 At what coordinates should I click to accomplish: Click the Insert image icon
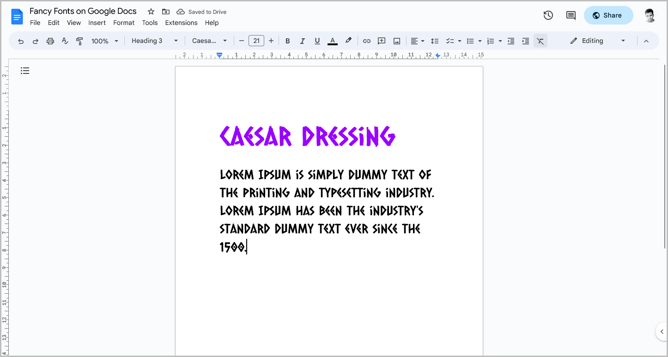(x=396, y=41)
